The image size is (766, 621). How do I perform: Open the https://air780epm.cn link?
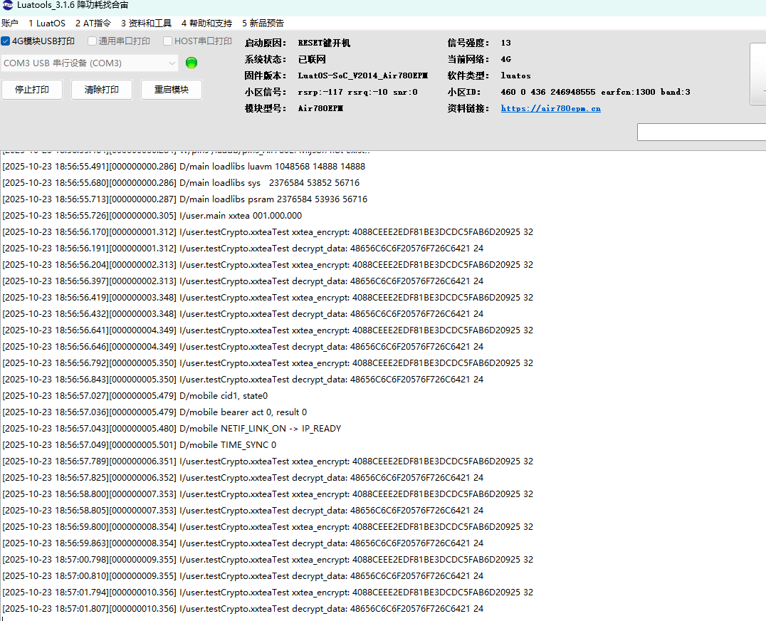pyautogui.click(x=550, y=108)
